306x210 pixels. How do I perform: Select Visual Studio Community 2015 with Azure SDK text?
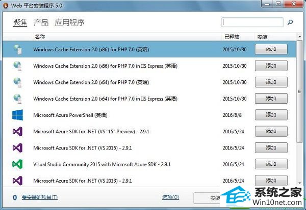(x=102, y=164)
